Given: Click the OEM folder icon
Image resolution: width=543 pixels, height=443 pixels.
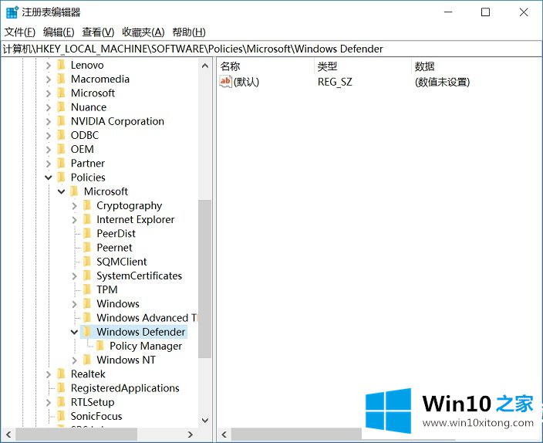Looking at the screenshot, I should point(61,149).
